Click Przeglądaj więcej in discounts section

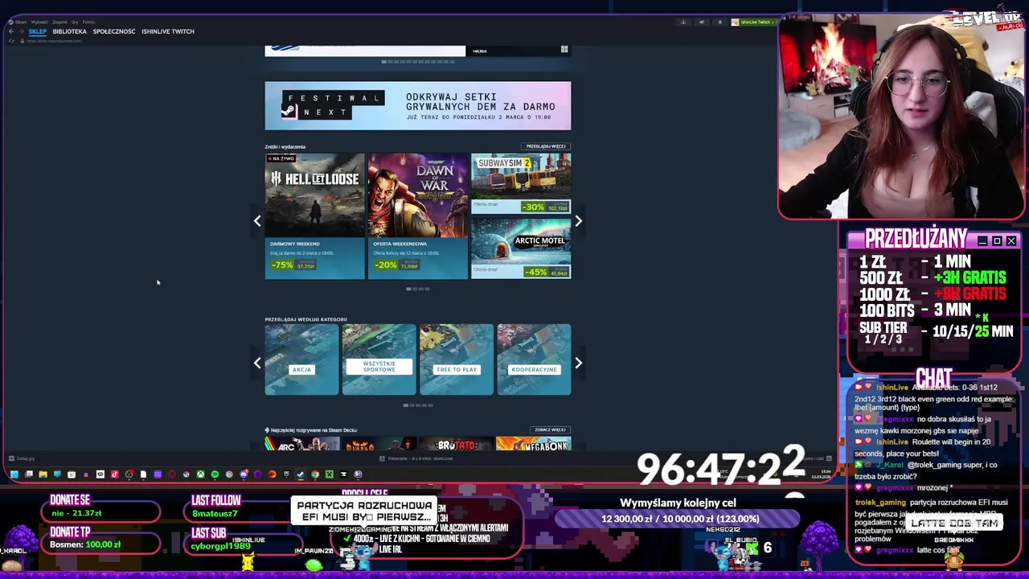coord(546,146)
